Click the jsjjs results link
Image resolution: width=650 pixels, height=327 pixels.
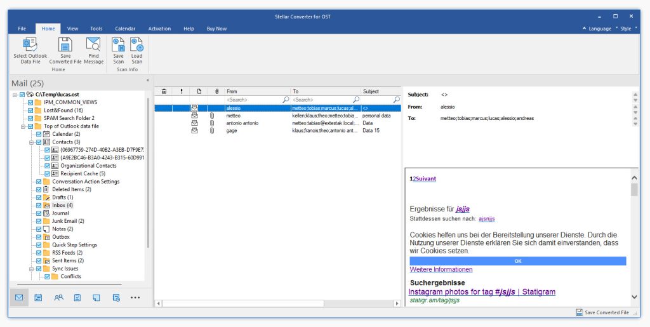(463, 210)
